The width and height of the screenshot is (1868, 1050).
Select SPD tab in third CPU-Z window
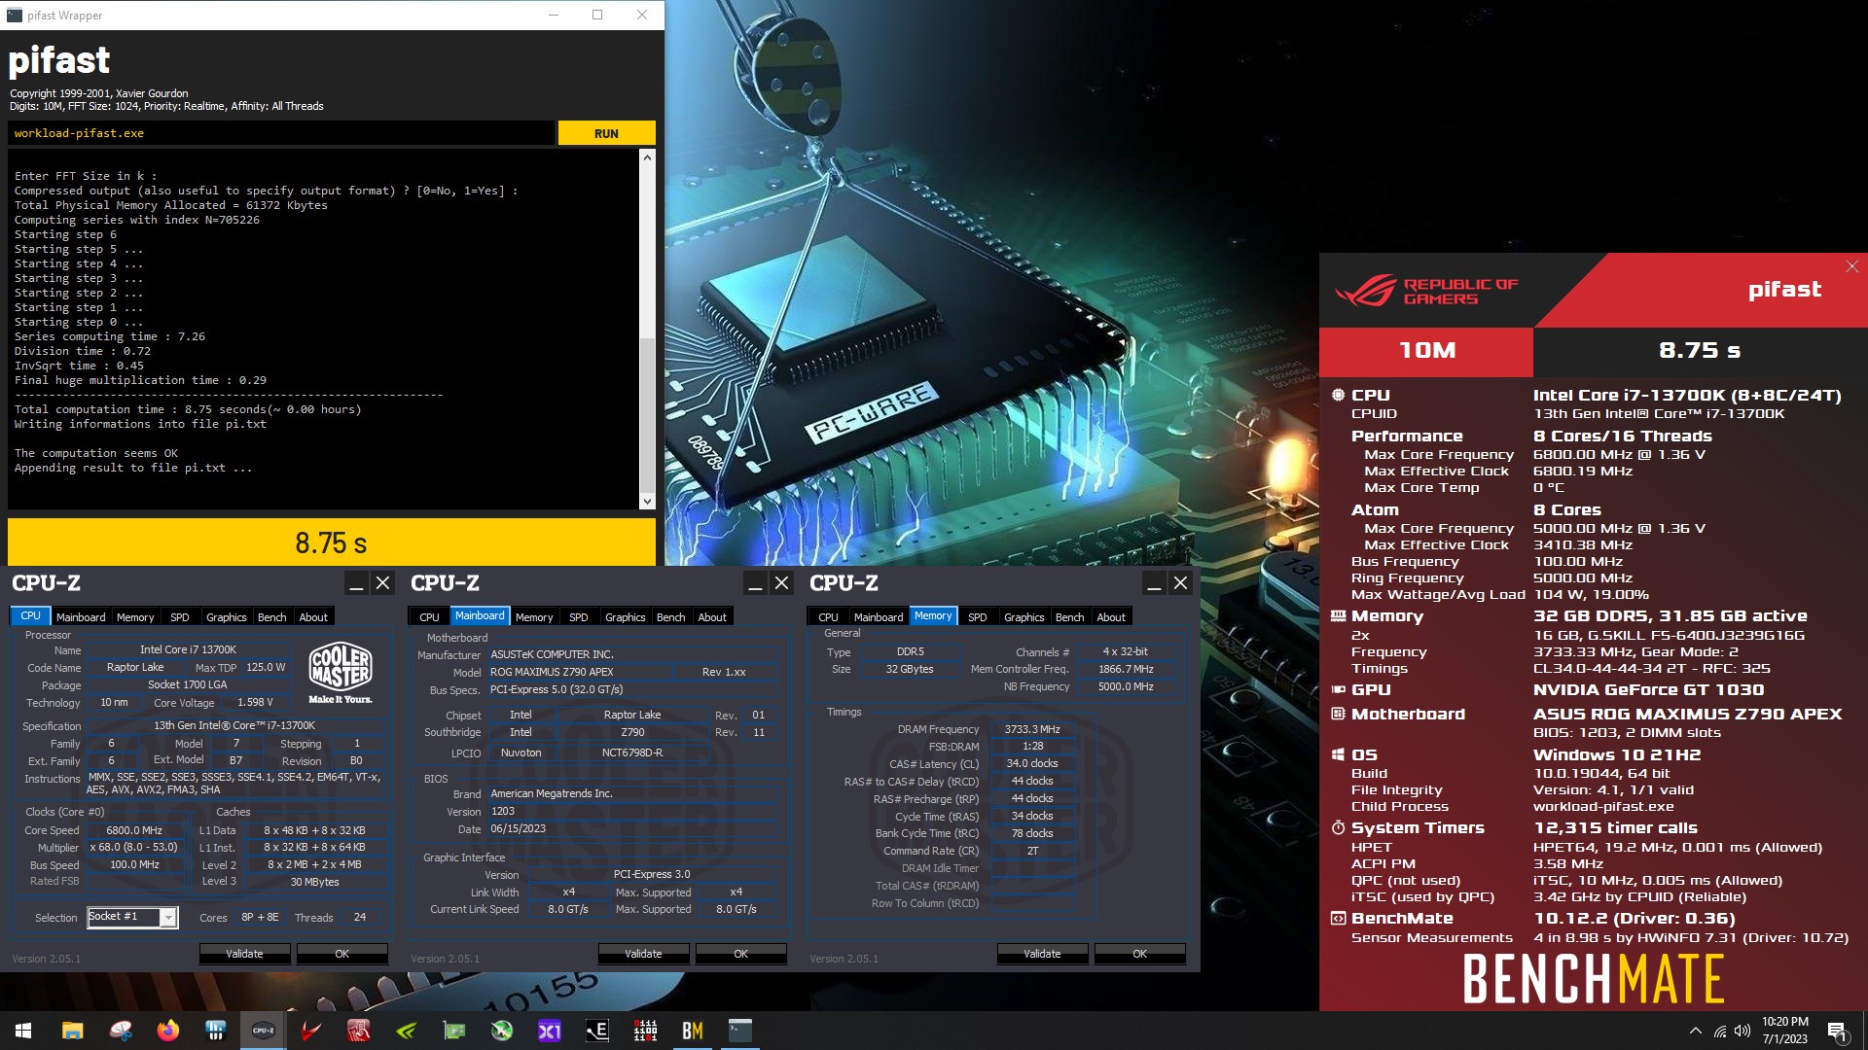click(978, 617)
